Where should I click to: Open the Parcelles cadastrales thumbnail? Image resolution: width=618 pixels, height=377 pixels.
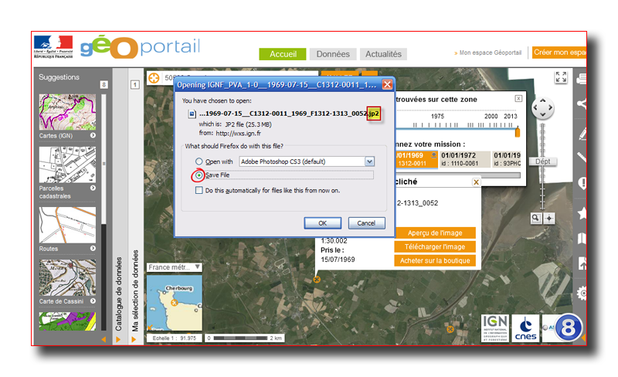(67, 165)
